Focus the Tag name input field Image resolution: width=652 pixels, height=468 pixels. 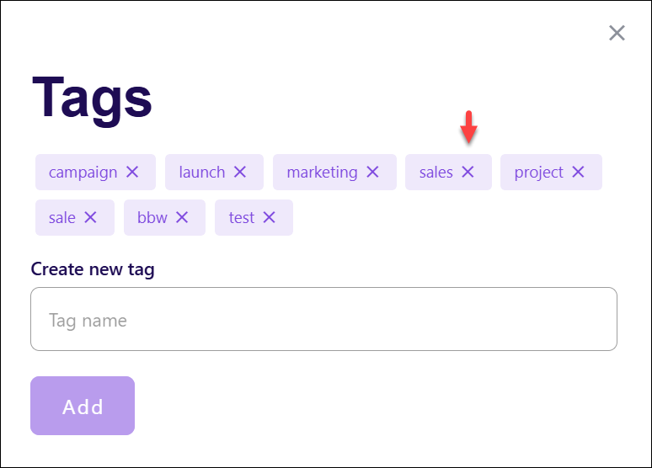pyautogui.click(x=323, y=319)
